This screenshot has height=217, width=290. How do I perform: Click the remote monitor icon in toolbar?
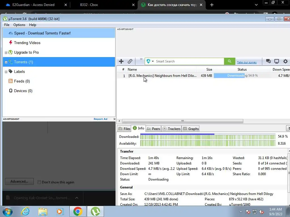[277, 61]
